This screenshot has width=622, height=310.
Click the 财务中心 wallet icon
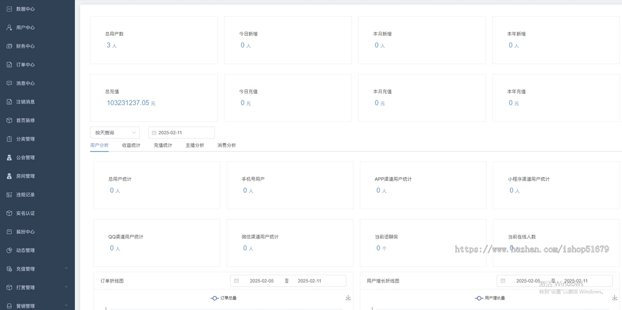click(x=9, y=46)
